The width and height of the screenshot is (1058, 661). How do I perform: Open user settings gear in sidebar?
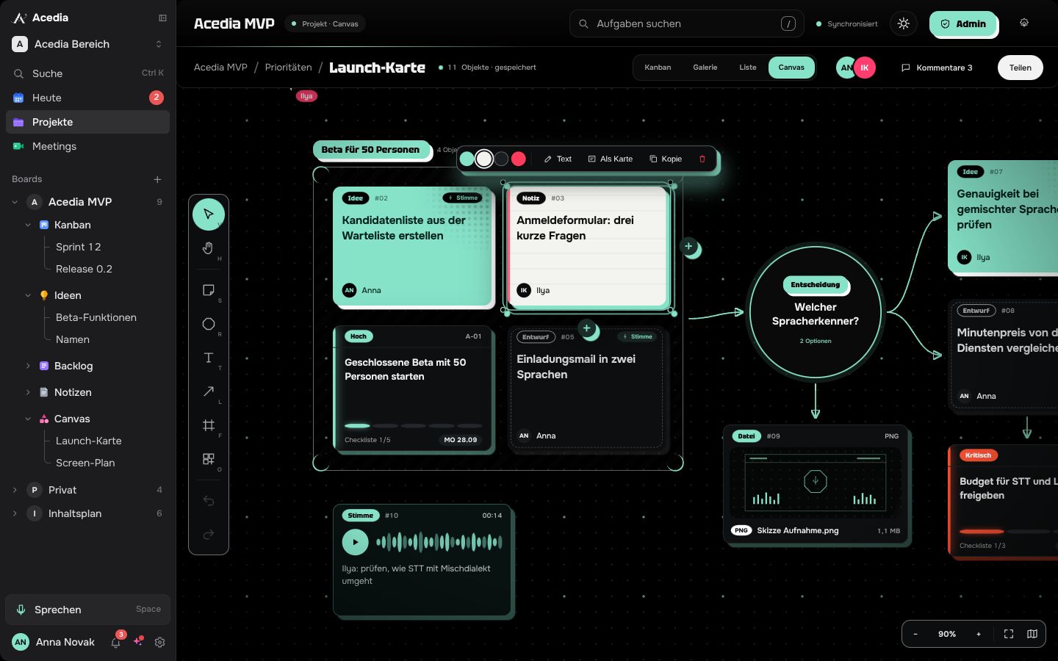pos(159,642)
